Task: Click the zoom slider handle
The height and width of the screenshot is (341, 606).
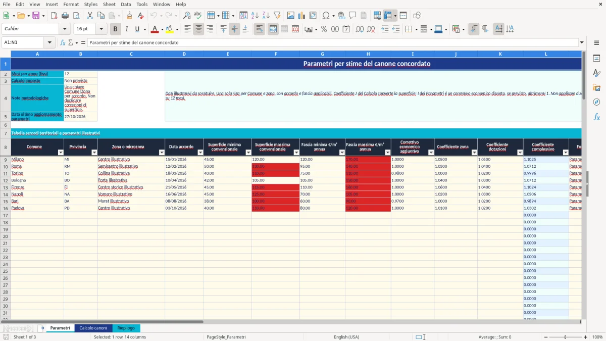Action: point(565,337)
